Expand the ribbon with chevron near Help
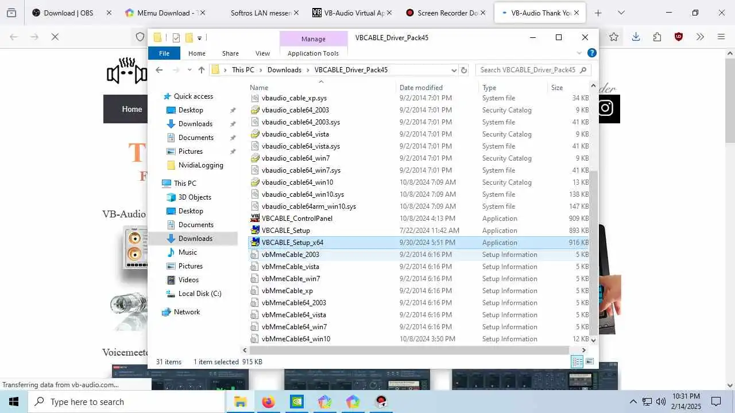The height and width of the screenshot is (413, 735). click(579, 53)
